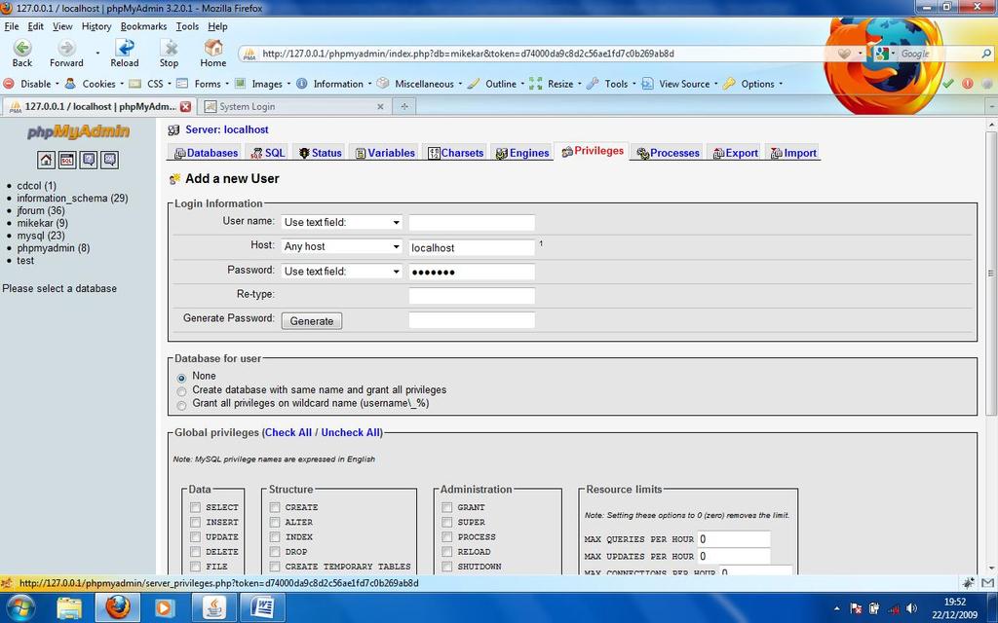Open the SQL query window icon in sidebar
The image size is (998, 623).
[67, 160]
